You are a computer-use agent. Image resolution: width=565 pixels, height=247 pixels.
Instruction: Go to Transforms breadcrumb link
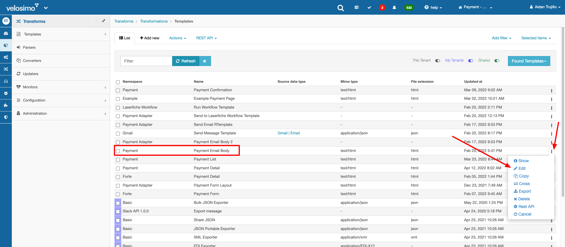[x=124, y=21]
